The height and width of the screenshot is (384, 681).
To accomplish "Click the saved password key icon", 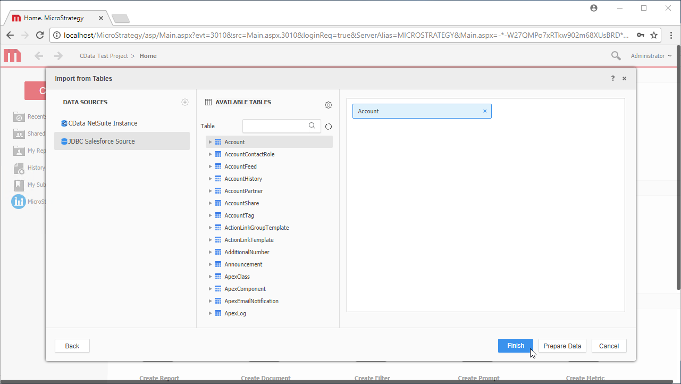I will (641, 35).
